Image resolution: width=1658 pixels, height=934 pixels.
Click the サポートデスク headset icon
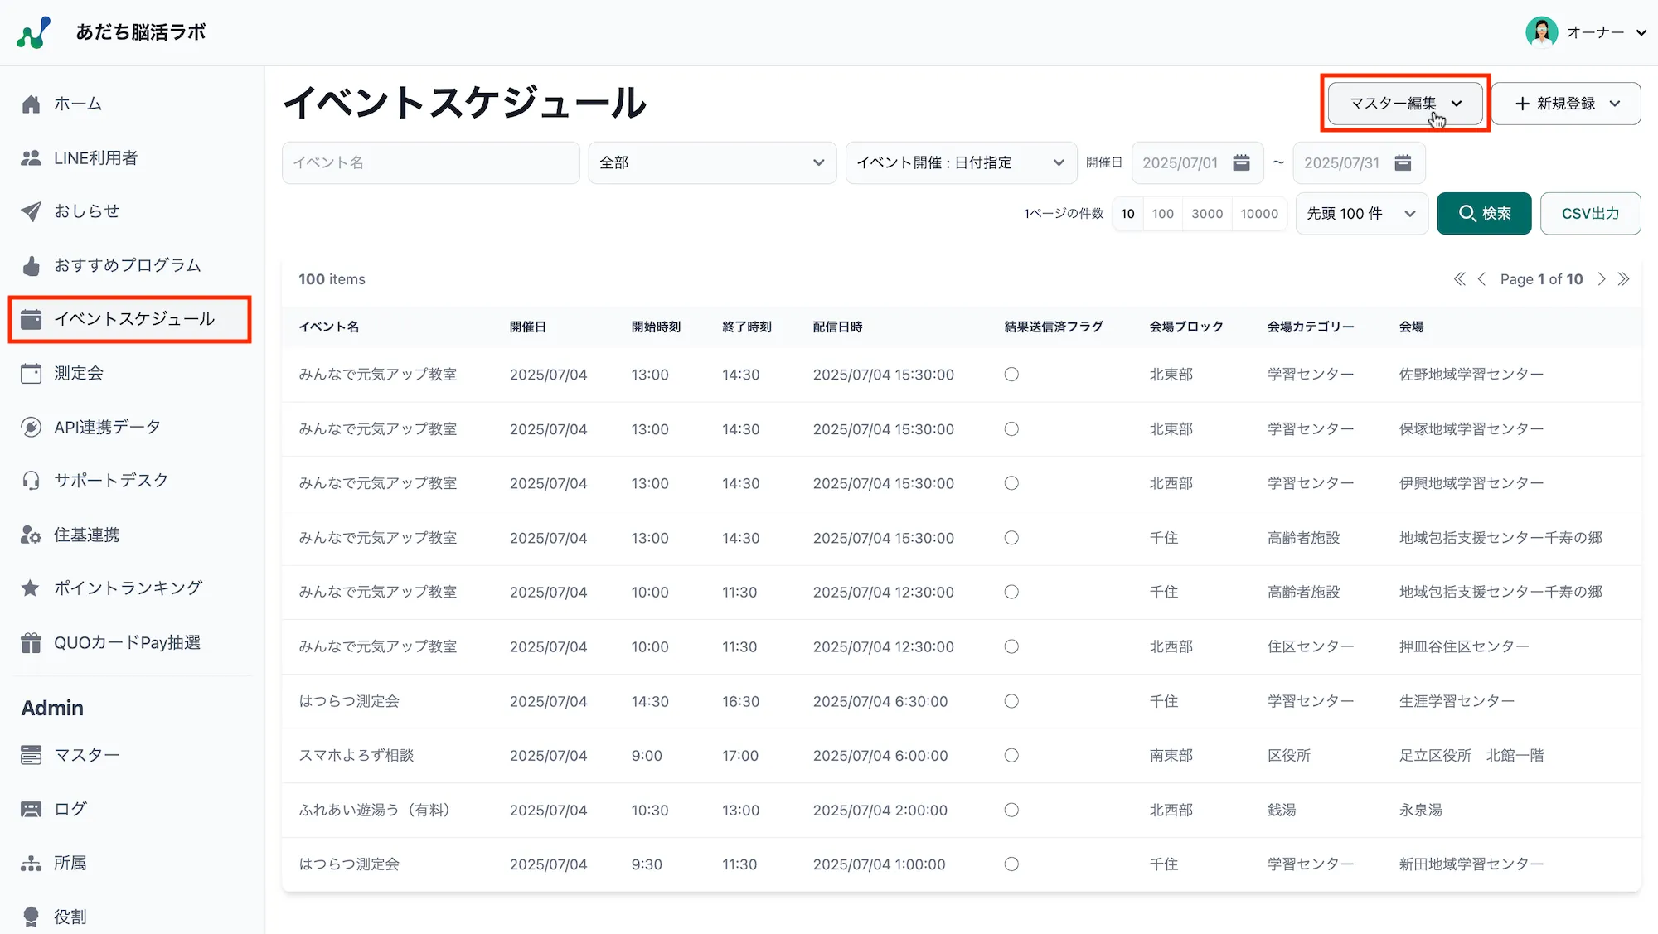point(31,480)
